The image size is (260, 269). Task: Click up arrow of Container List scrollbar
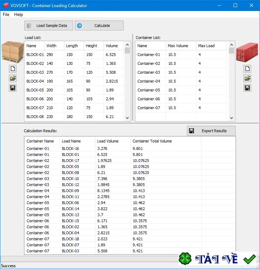(231, 45)
